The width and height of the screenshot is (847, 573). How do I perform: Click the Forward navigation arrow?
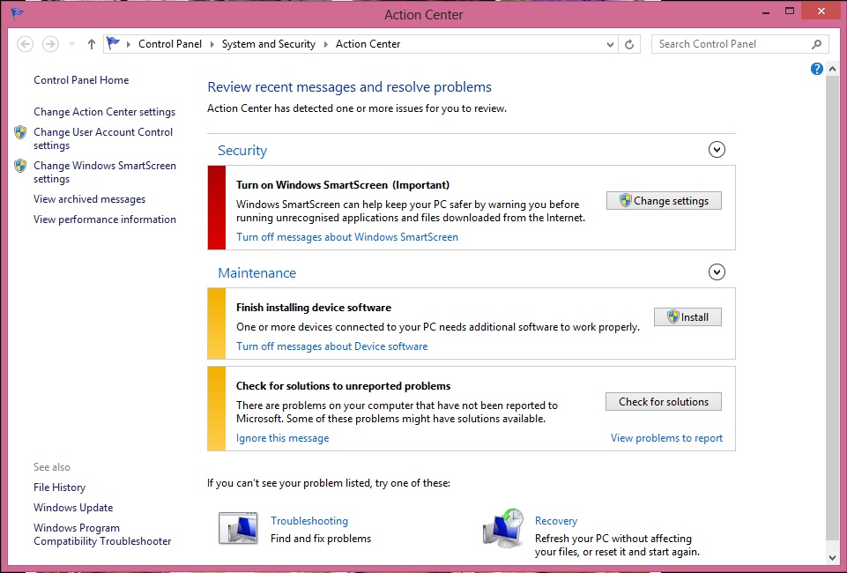(x=51, y=44)
